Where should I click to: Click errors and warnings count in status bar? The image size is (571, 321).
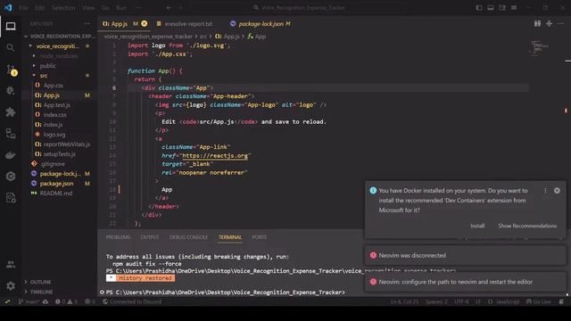(x=66, y=301)
